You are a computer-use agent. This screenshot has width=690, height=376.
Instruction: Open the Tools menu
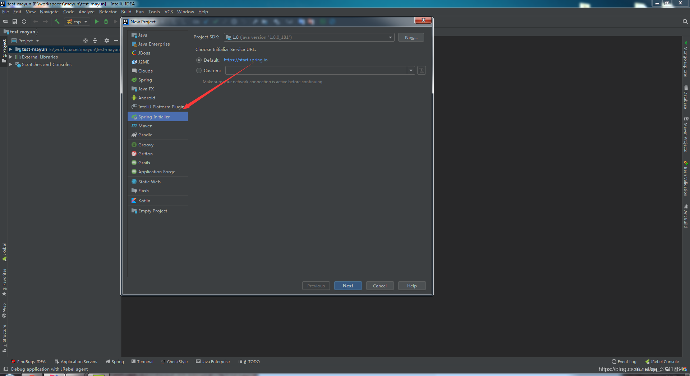[x=154, y=11]
